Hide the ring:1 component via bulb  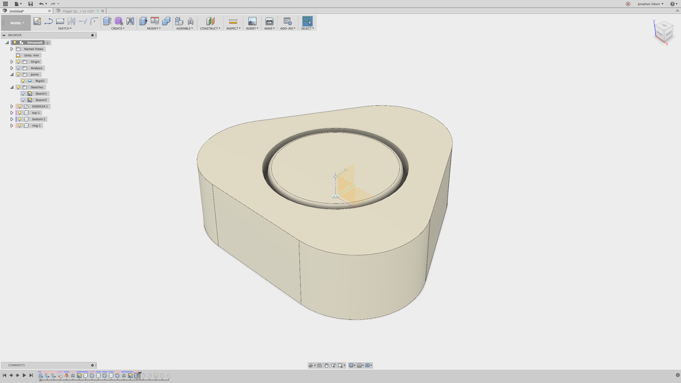[19, 126]
